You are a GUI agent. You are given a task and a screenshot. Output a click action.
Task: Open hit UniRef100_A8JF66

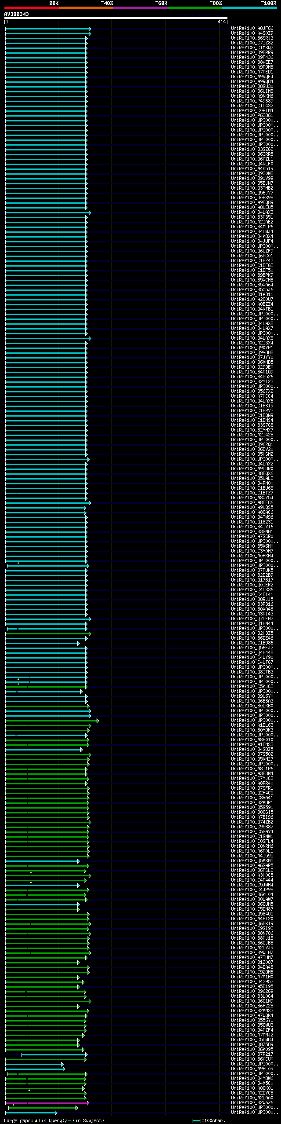pos(252,28)
